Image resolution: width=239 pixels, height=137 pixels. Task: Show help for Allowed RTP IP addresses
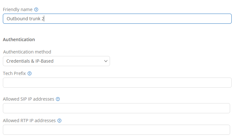point(59,121)
